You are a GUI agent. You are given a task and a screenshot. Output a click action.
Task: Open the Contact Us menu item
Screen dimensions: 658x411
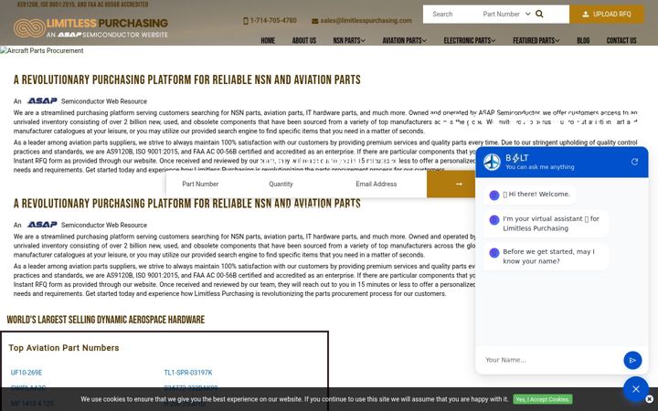621,40
